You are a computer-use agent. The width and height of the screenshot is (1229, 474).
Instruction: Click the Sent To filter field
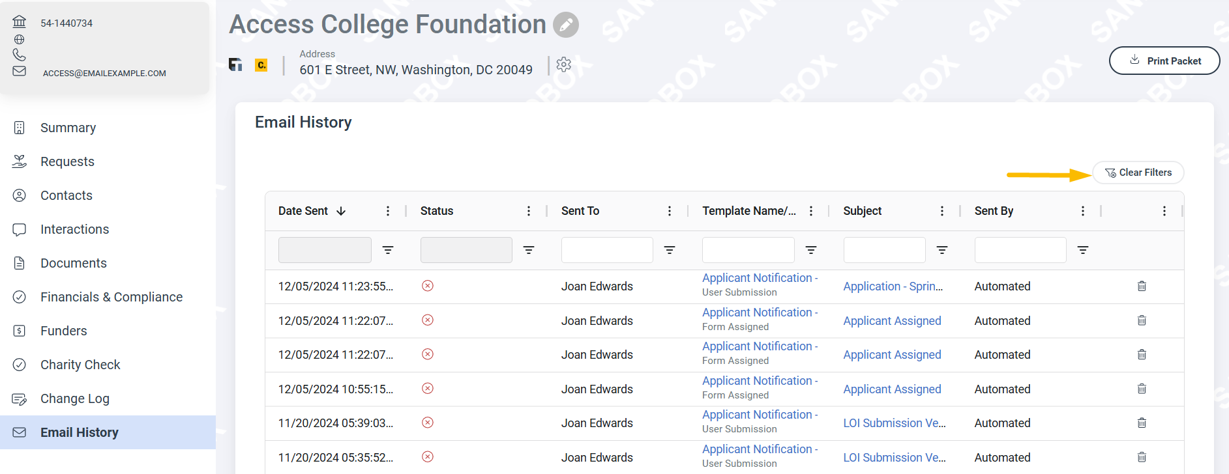click(x=607, y=250)
